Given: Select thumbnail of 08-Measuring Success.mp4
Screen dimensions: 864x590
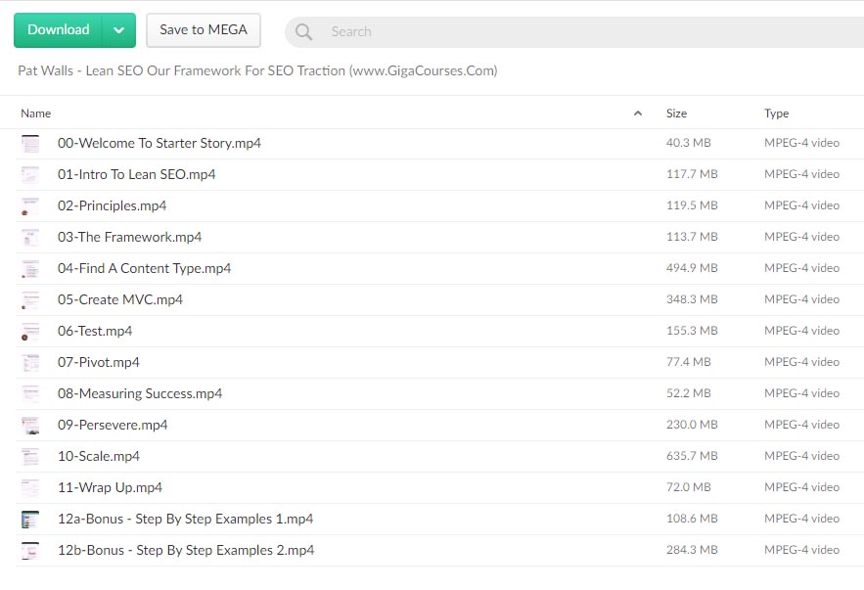Looking at the screenshot, I should point(30,394).
